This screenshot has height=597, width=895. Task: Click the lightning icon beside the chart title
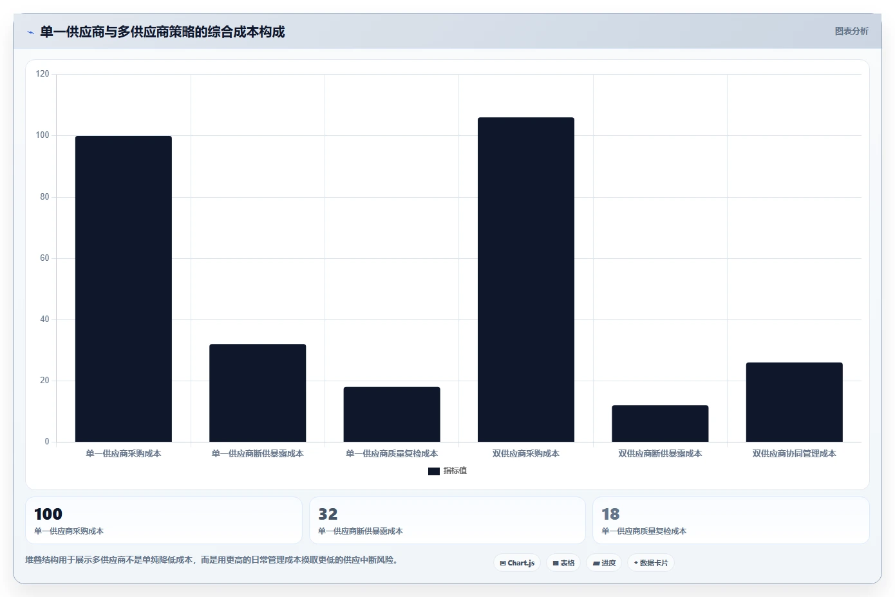point(30,32)
